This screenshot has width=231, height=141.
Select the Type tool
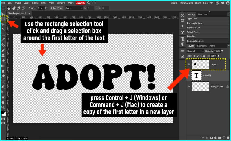(3, 81)
